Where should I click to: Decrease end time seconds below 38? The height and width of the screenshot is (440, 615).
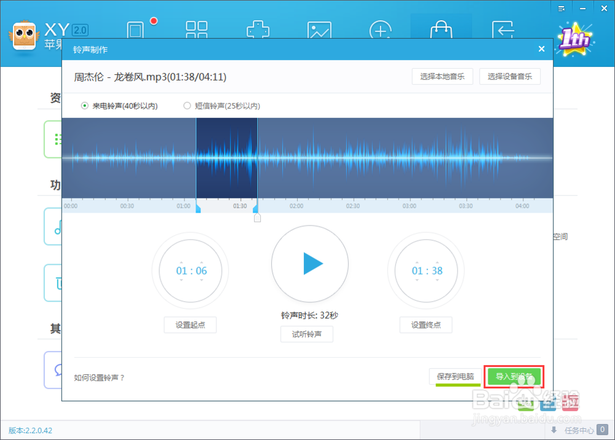point(437,280)
